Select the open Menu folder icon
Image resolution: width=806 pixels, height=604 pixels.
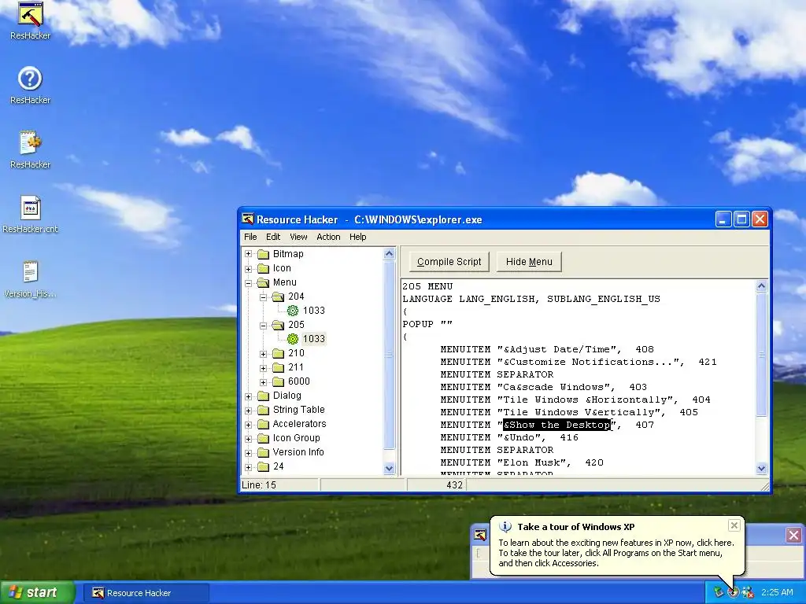(263, 282)
